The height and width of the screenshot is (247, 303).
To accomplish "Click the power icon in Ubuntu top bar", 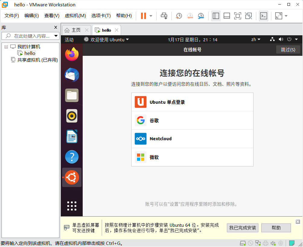I will coord(289,40).
